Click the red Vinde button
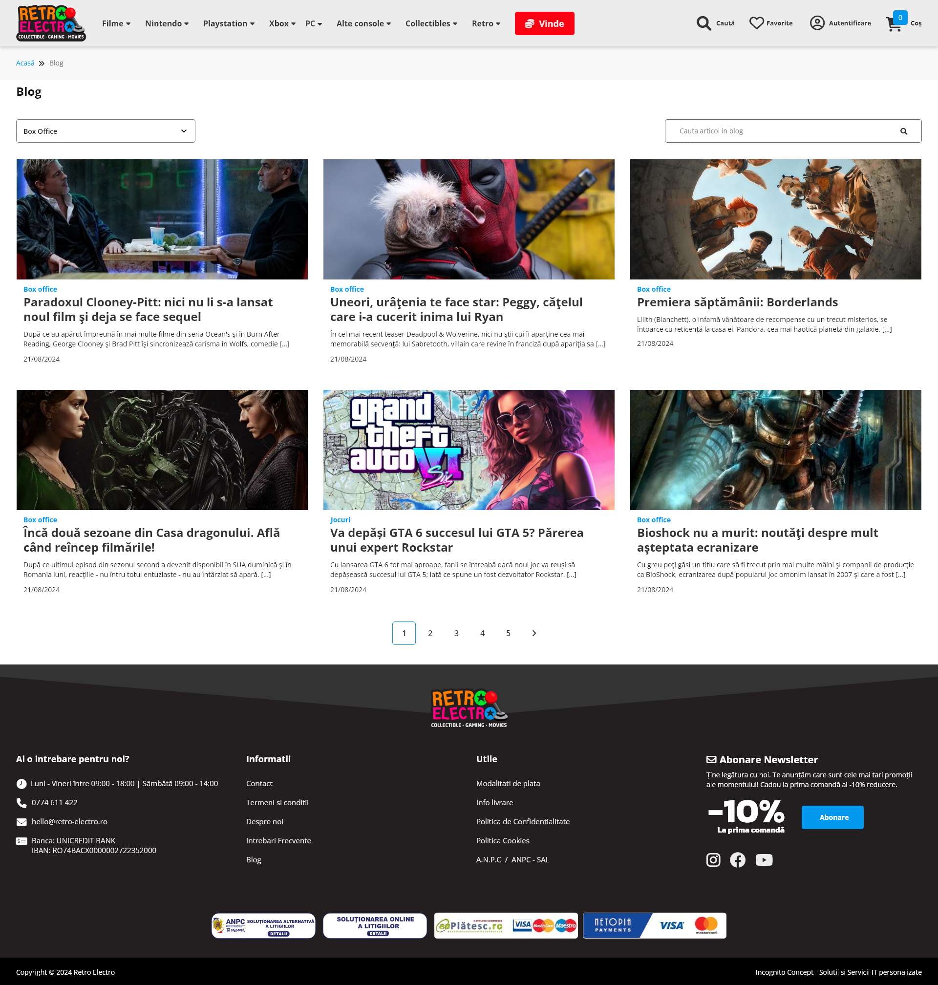The image size is (938, 985). coord(544,23)
